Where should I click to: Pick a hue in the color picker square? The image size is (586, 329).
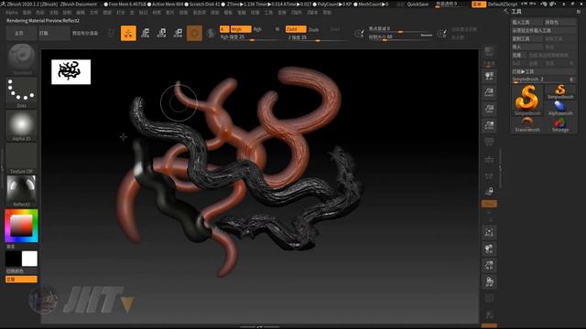[x=21, y=226]
